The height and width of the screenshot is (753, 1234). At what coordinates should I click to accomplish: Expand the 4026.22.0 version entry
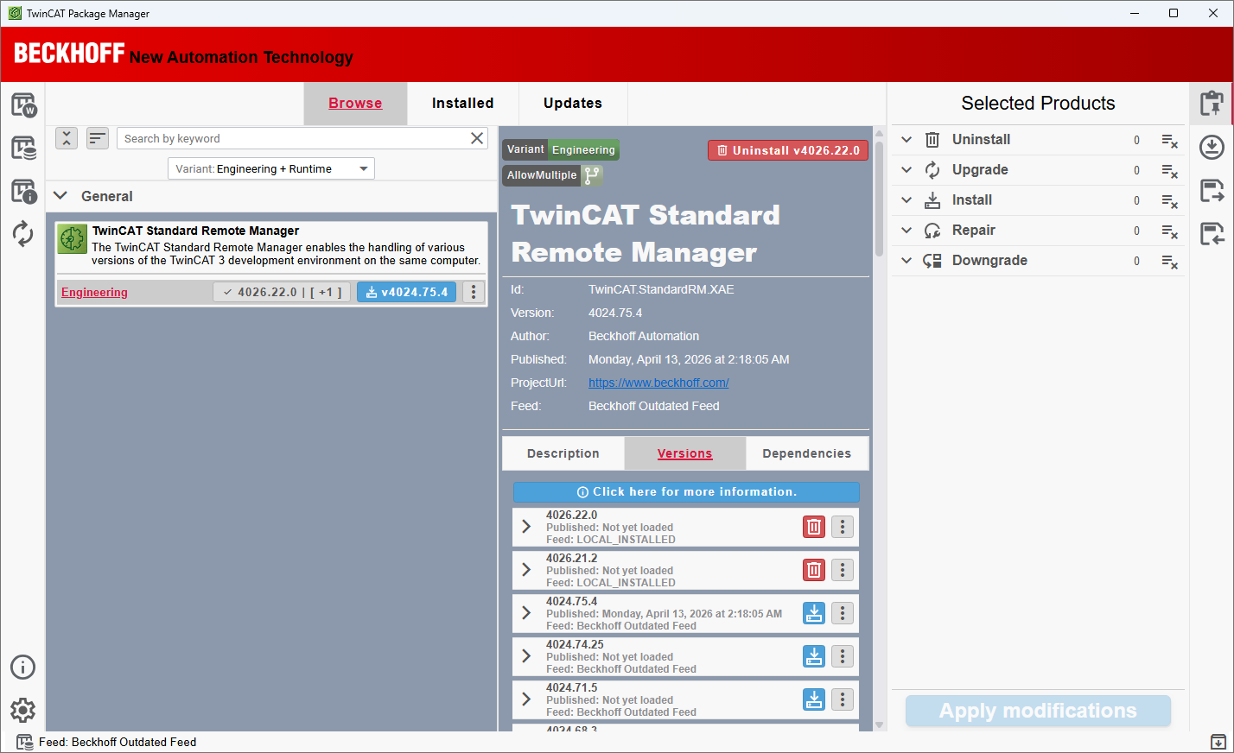tap(526, 527)
